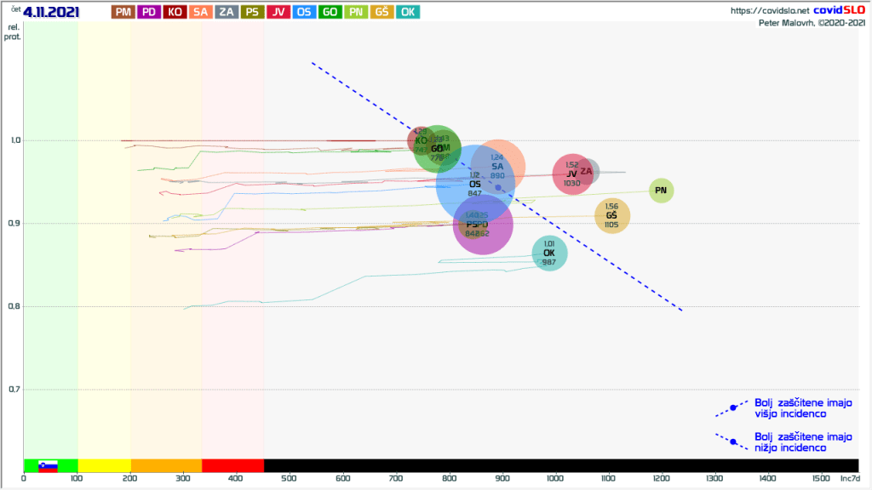This screenshot has width=872, height=490.
Task: Toggle the PM legend tag
Action: (x=123, y=12)
